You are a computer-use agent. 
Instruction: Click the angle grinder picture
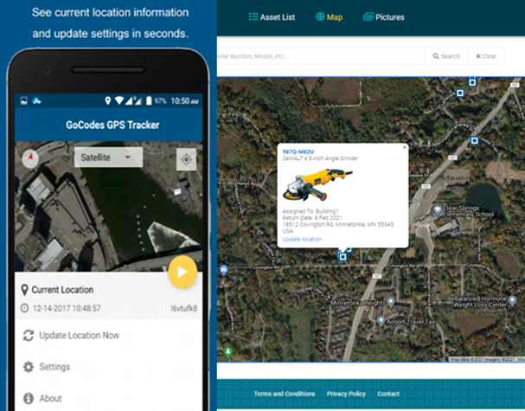click(x=317, y=184)
